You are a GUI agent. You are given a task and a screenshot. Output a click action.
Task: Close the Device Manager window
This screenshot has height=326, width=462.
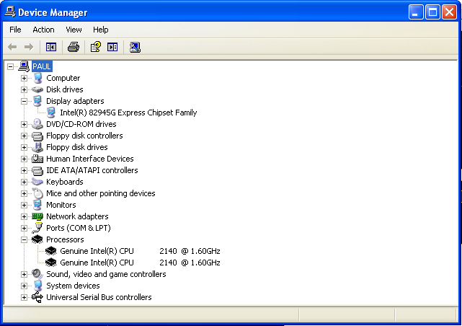click(449, 12)
